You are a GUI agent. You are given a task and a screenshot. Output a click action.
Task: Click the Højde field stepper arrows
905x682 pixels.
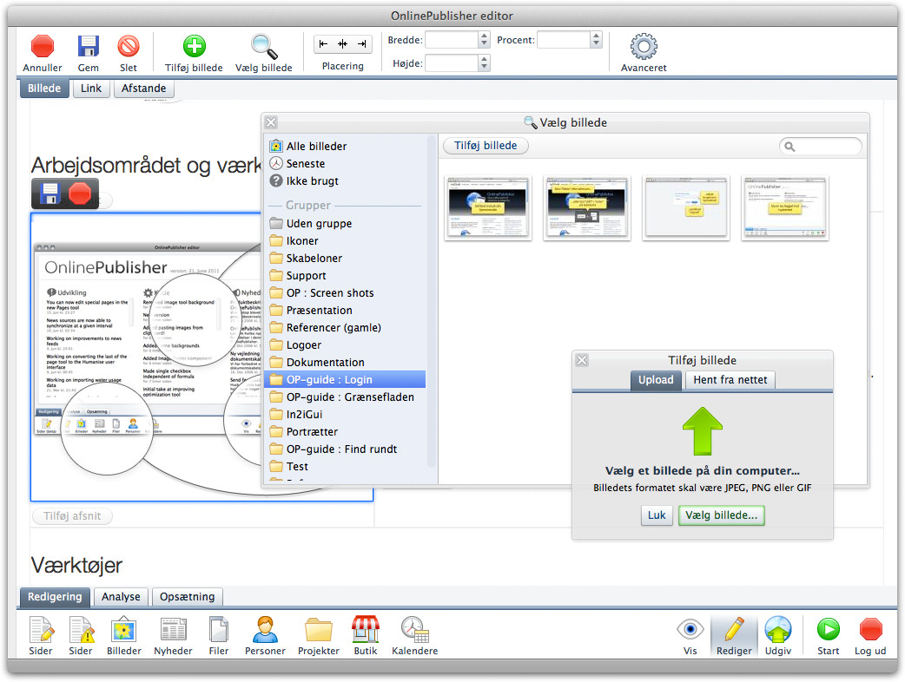pos(485,62)
